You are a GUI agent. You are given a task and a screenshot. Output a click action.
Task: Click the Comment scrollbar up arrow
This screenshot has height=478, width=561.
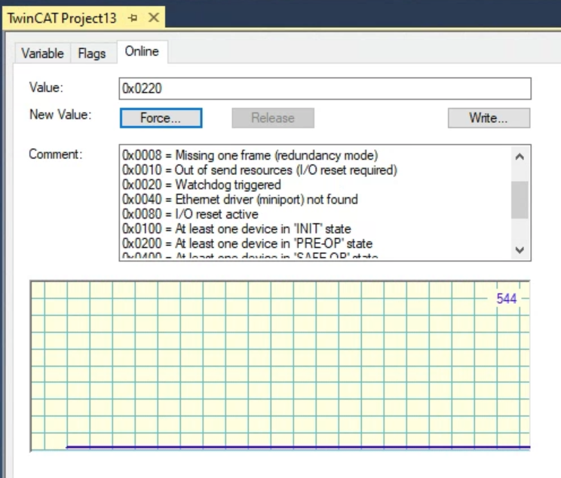point(520,156)
